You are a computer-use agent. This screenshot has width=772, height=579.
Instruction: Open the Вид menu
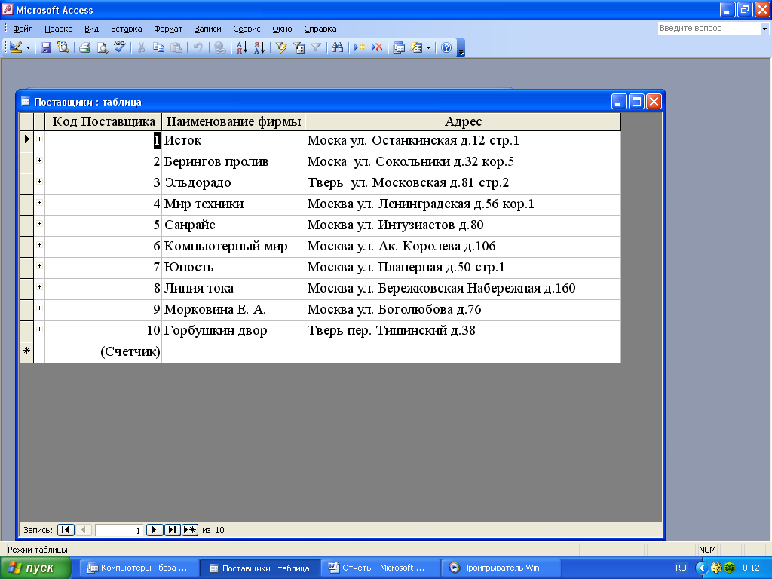coord(91,29)
